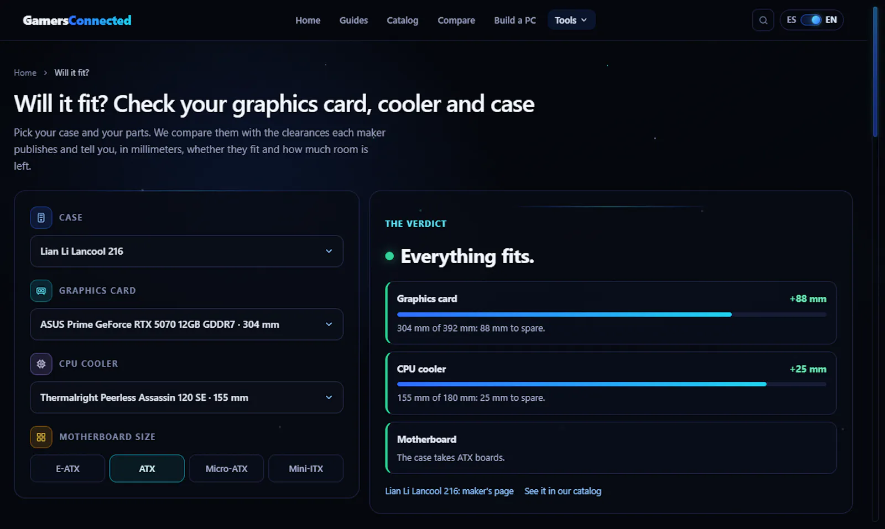
Task: Open the Lian Li Lancool 216 case dropdown
Action: (x=186, y=252)
